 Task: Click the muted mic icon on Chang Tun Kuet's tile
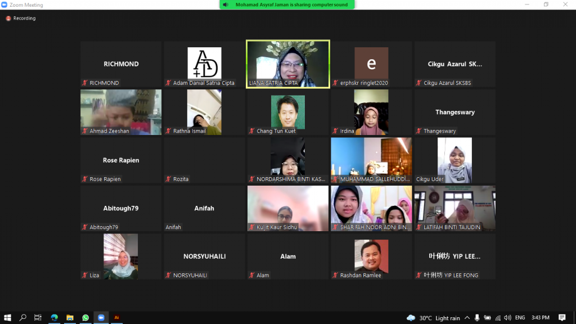coord(251,130)
